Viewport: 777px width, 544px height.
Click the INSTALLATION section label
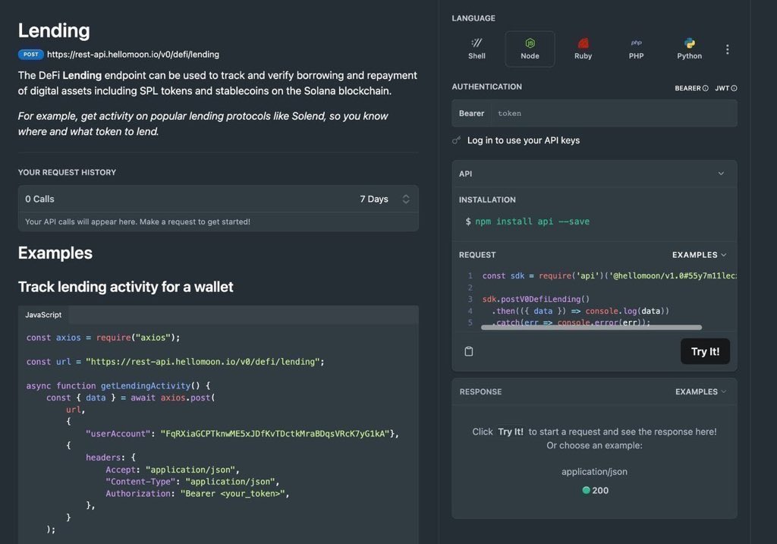point(487,200)
